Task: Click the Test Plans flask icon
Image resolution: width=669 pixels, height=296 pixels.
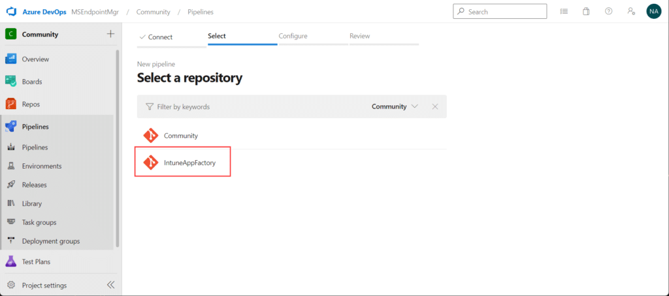Action: [10, 261]
